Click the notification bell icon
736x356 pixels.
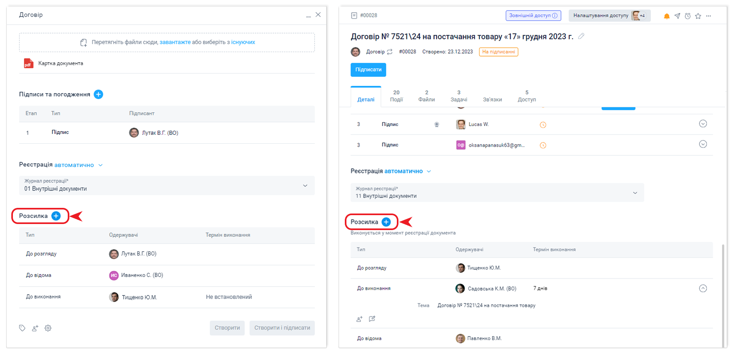(667, 16)
